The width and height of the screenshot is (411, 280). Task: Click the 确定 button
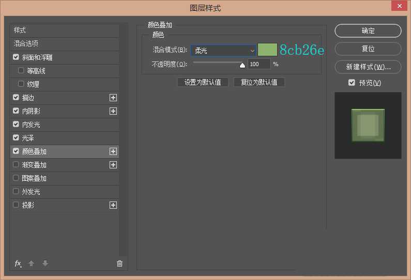(368, 30)
